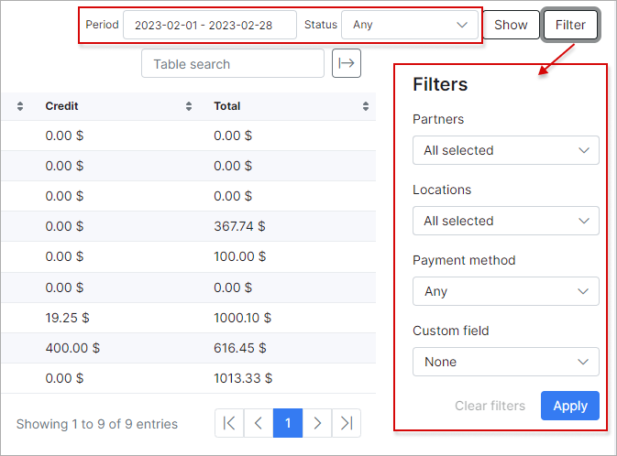Expand the Partners dropdown
Screen dimensions: 617x456
506,150
